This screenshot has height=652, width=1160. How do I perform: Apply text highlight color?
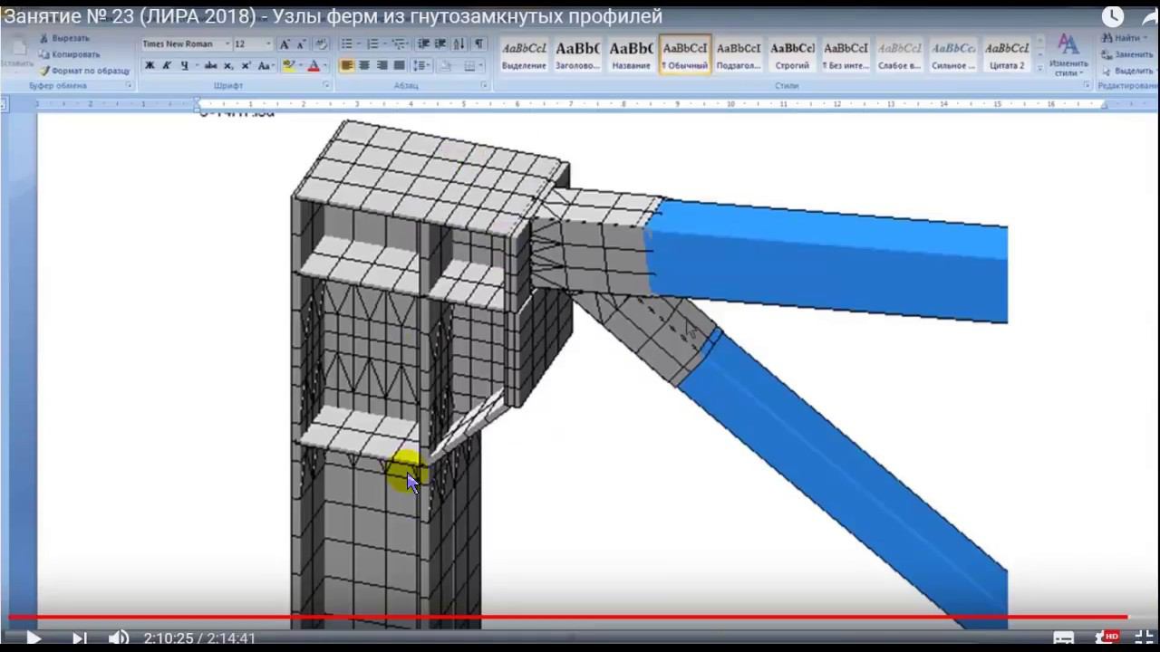click(290, 66)
